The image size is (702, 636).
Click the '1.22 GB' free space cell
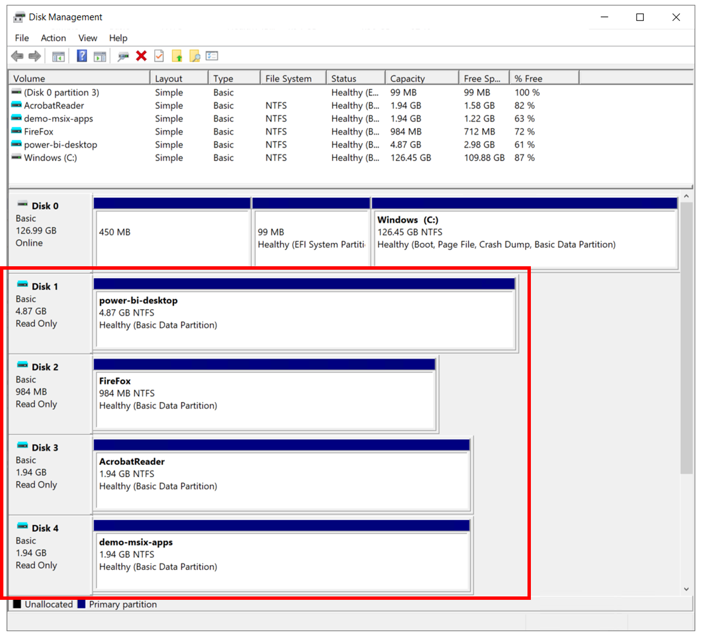pos(479,119)
